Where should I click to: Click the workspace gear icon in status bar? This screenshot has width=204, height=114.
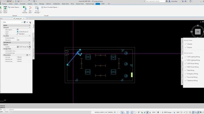pos(158,112)
